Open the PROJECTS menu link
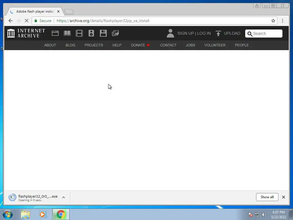The height and width of the screenshot is (220, 293). [94, 45]
